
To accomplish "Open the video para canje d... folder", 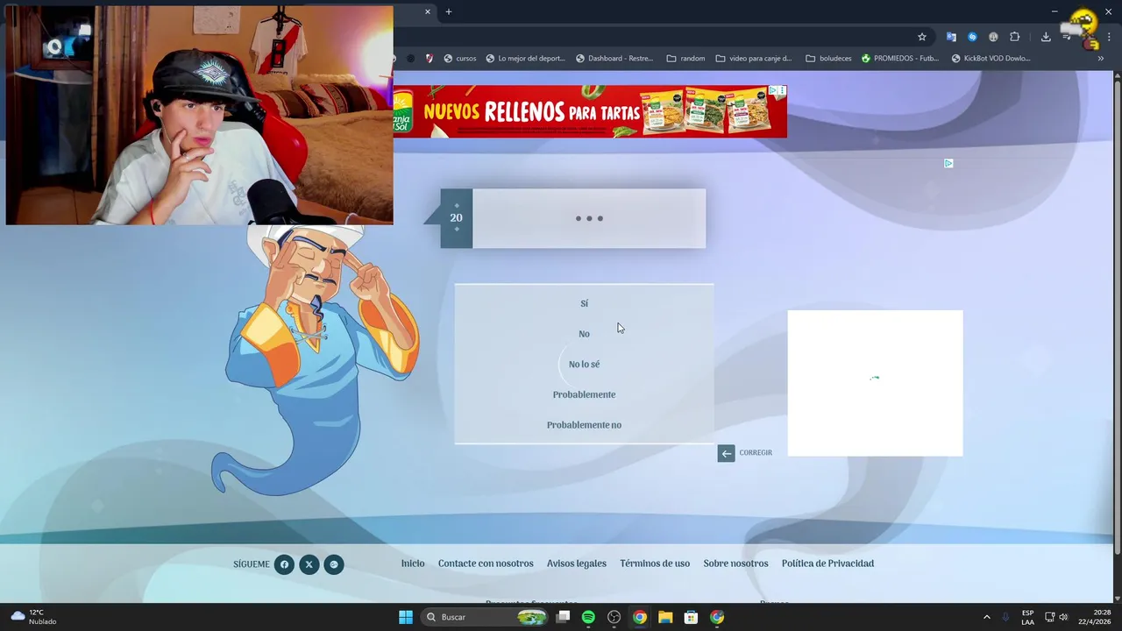I will point(753,59).
